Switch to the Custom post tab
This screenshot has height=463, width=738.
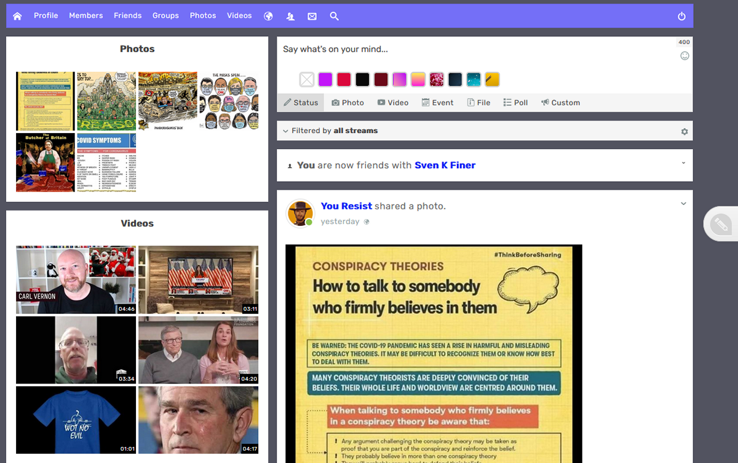click(x=561, y=103)
